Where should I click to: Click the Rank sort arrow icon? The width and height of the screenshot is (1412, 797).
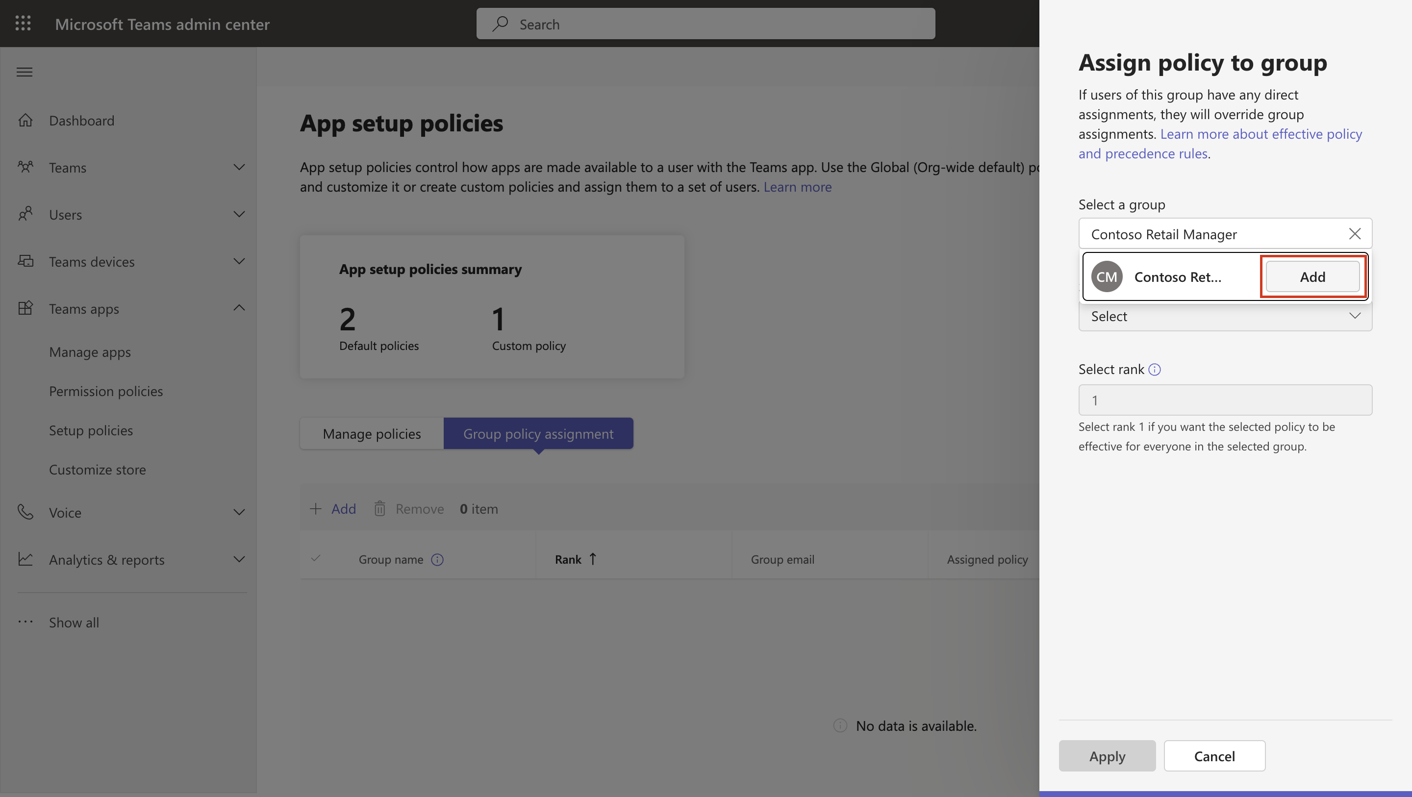[593, 559]
